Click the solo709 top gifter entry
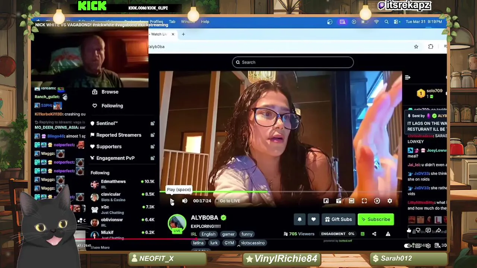This screenshot has width=477, height=268. point(430,93)
